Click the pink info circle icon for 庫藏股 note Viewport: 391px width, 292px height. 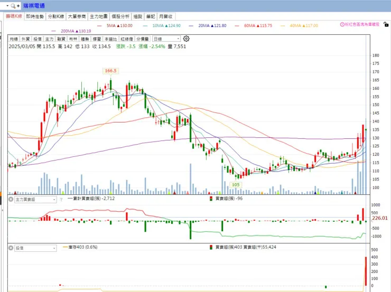point(342,24)
